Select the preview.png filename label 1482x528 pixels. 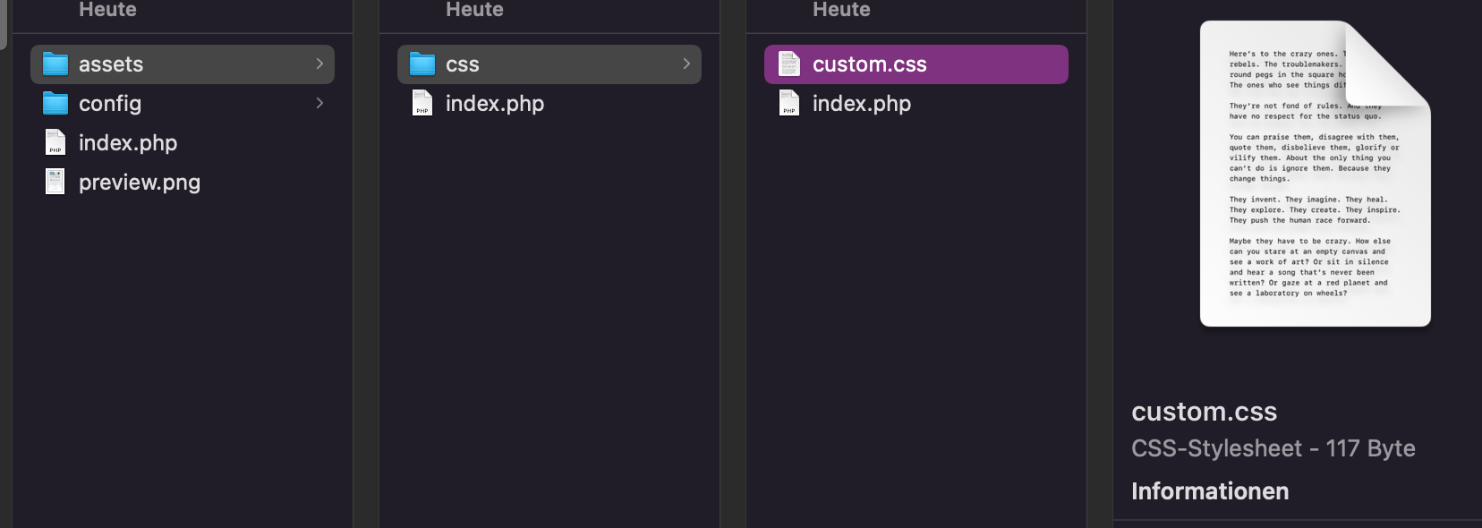coord(140,183)
